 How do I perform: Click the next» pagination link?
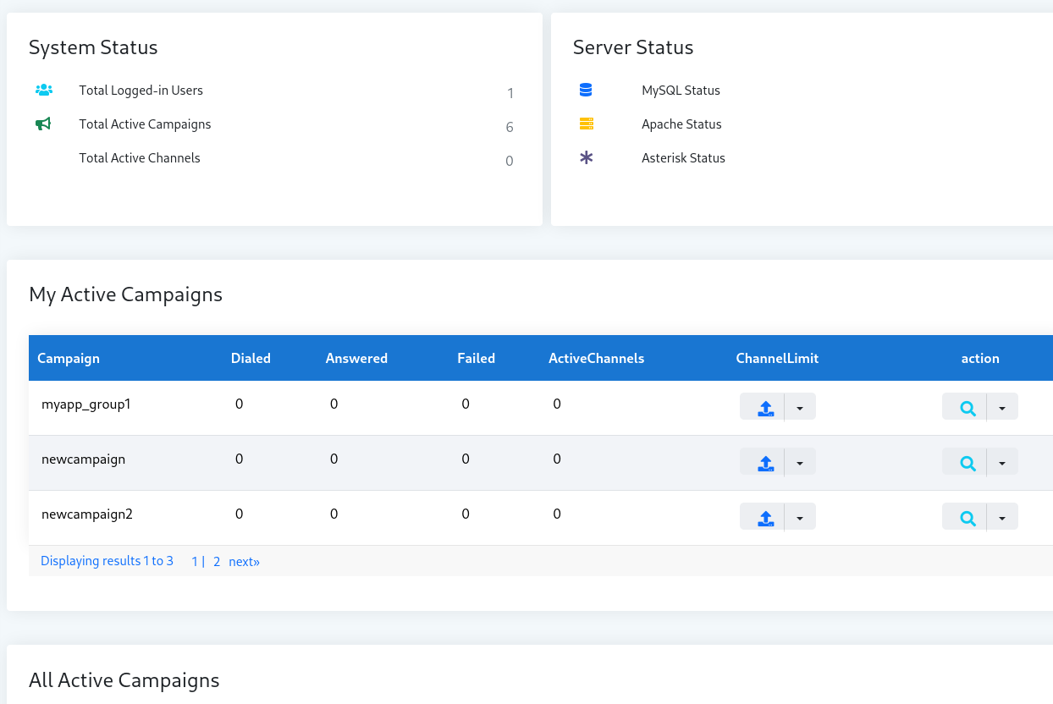click(x=244, y=561)
